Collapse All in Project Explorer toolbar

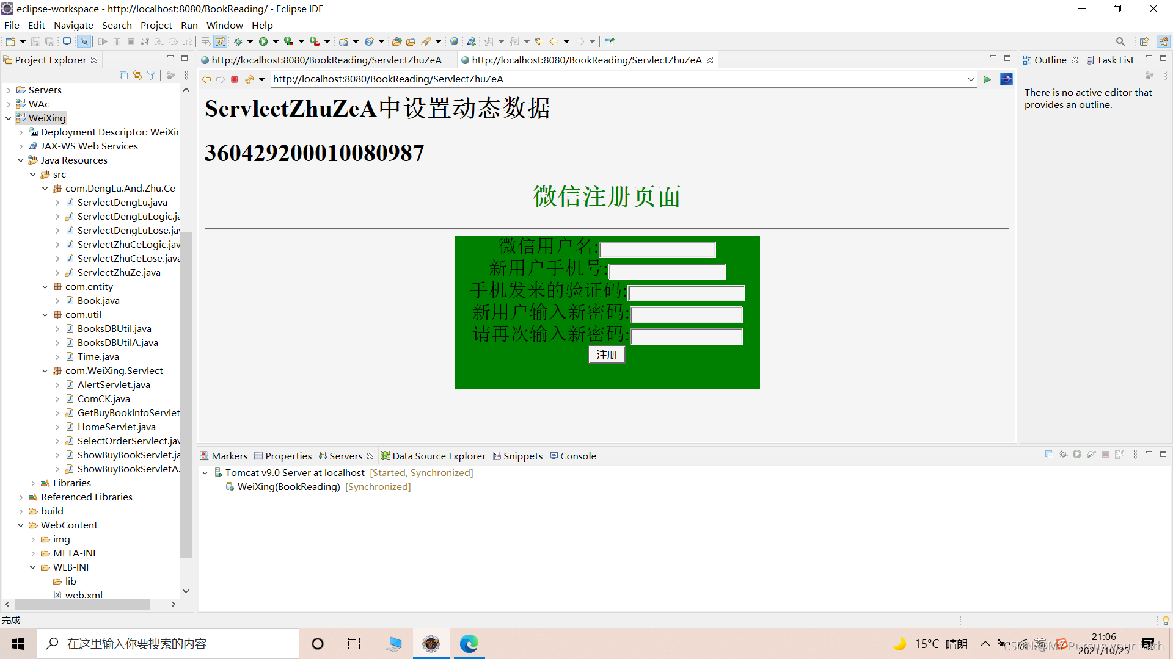124,76
